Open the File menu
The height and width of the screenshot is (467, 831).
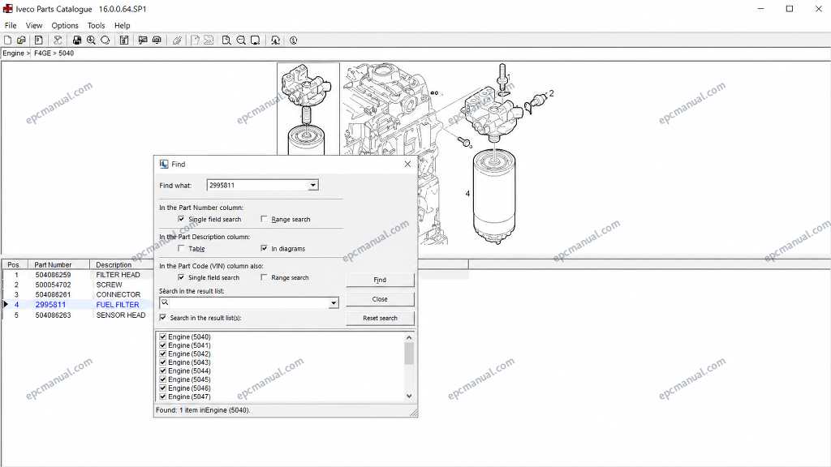[x=11, y=25]
